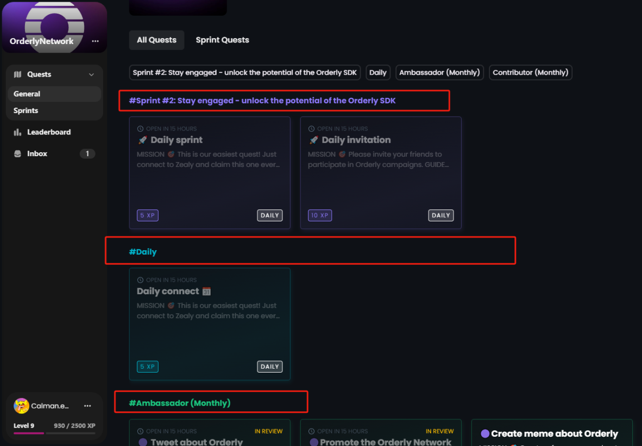Click the Leaderboard bar chart icon
This screenshot has width=642, height=446.
click(x=17, y=132)
